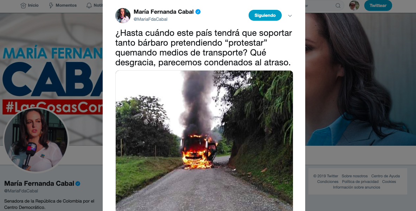Open Sobre nosotros footer link
The width and height of the screenshot is (416, 211).
[354, 176]
